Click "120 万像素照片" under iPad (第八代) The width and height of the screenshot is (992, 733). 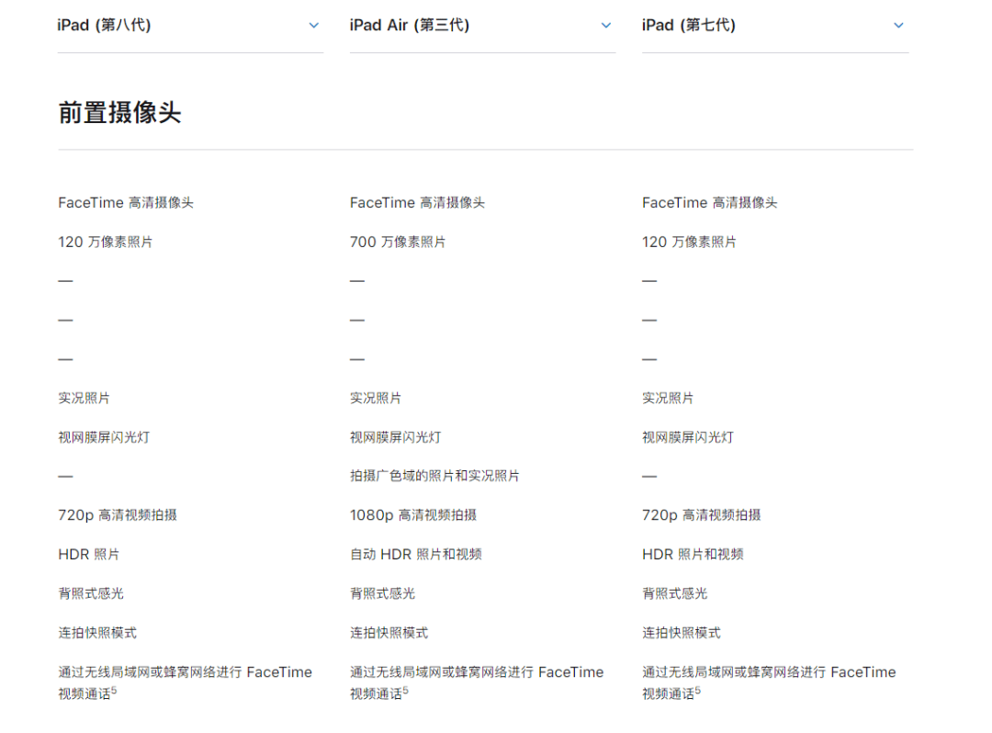105,242
